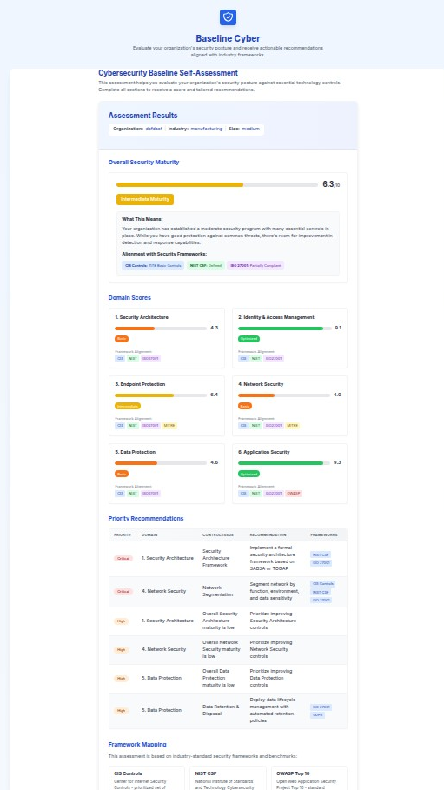Screen dimensions: 444x790
Task: Click the FRAMEWORKS column header
Action: click(x=324, y=534)
